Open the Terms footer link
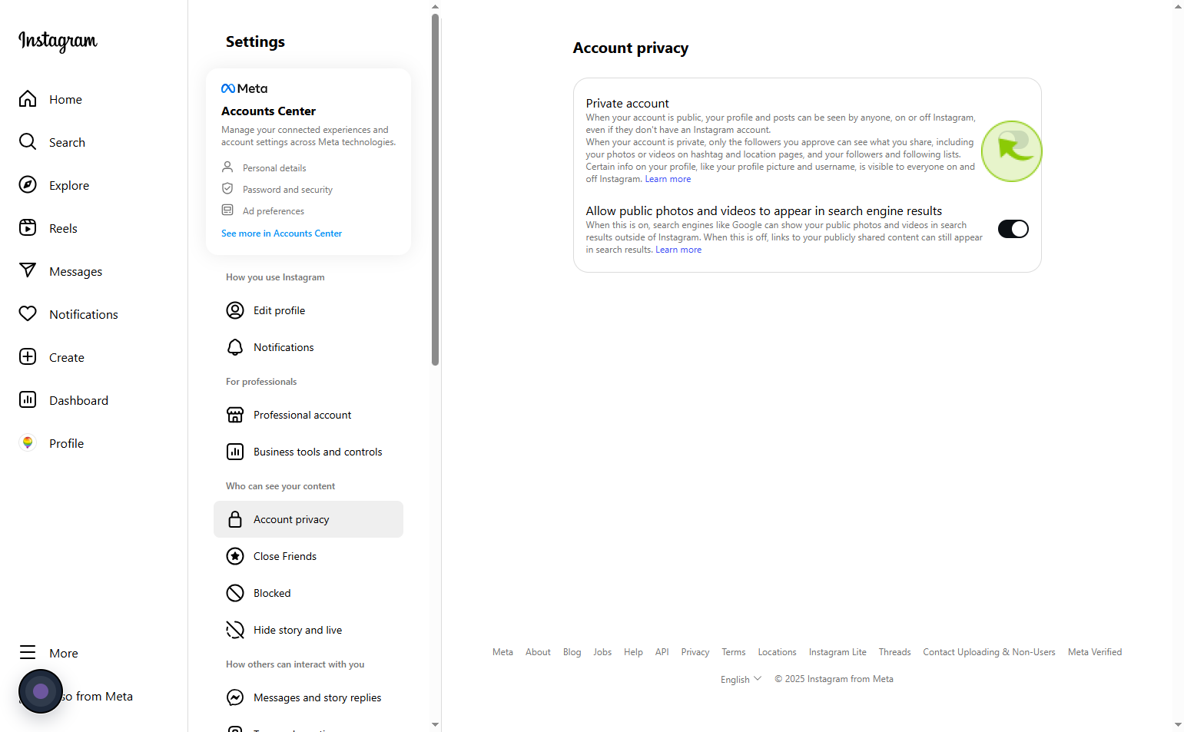The width and height of the screenshot is (1184, 732). tap(733, 652)
